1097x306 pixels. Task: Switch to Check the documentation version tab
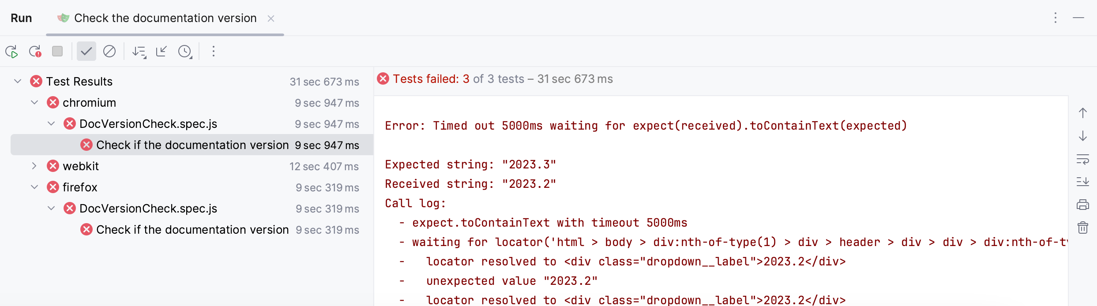click(165, 18)
